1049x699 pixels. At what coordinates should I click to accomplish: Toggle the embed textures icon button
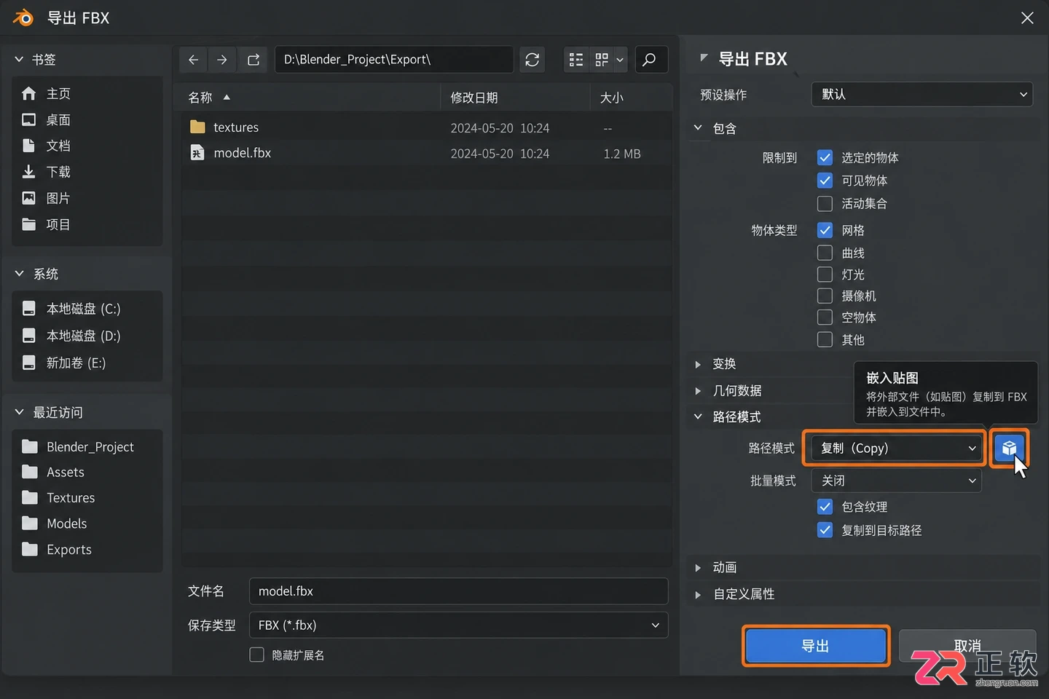click(1009, 448)
